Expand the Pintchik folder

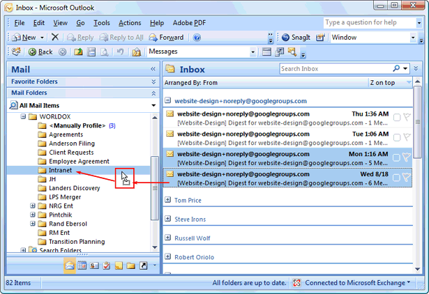pos(33,215)
